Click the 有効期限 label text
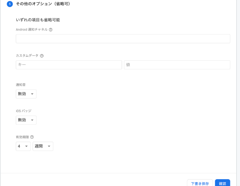Image resolution: width=240 pixels, height=186 pixels. point(22,137)
